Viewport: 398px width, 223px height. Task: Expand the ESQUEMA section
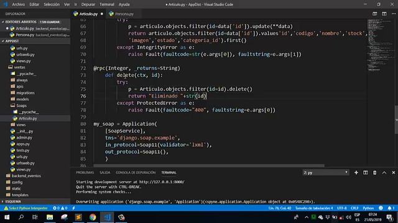pyautogui.click(x=35, y=201)
